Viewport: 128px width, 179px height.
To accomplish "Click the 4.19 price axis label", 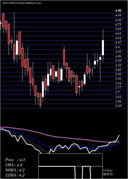I will pyautogui.click(x=118, y=61).
